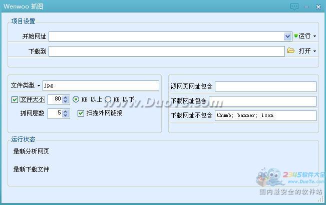This screenshot has width=326, height=205.
Task: Increase the file size value
Action: tap(66, 97)
